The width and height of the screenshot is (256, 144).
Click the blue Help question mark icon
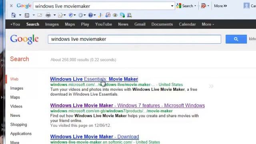click(90, 15)
